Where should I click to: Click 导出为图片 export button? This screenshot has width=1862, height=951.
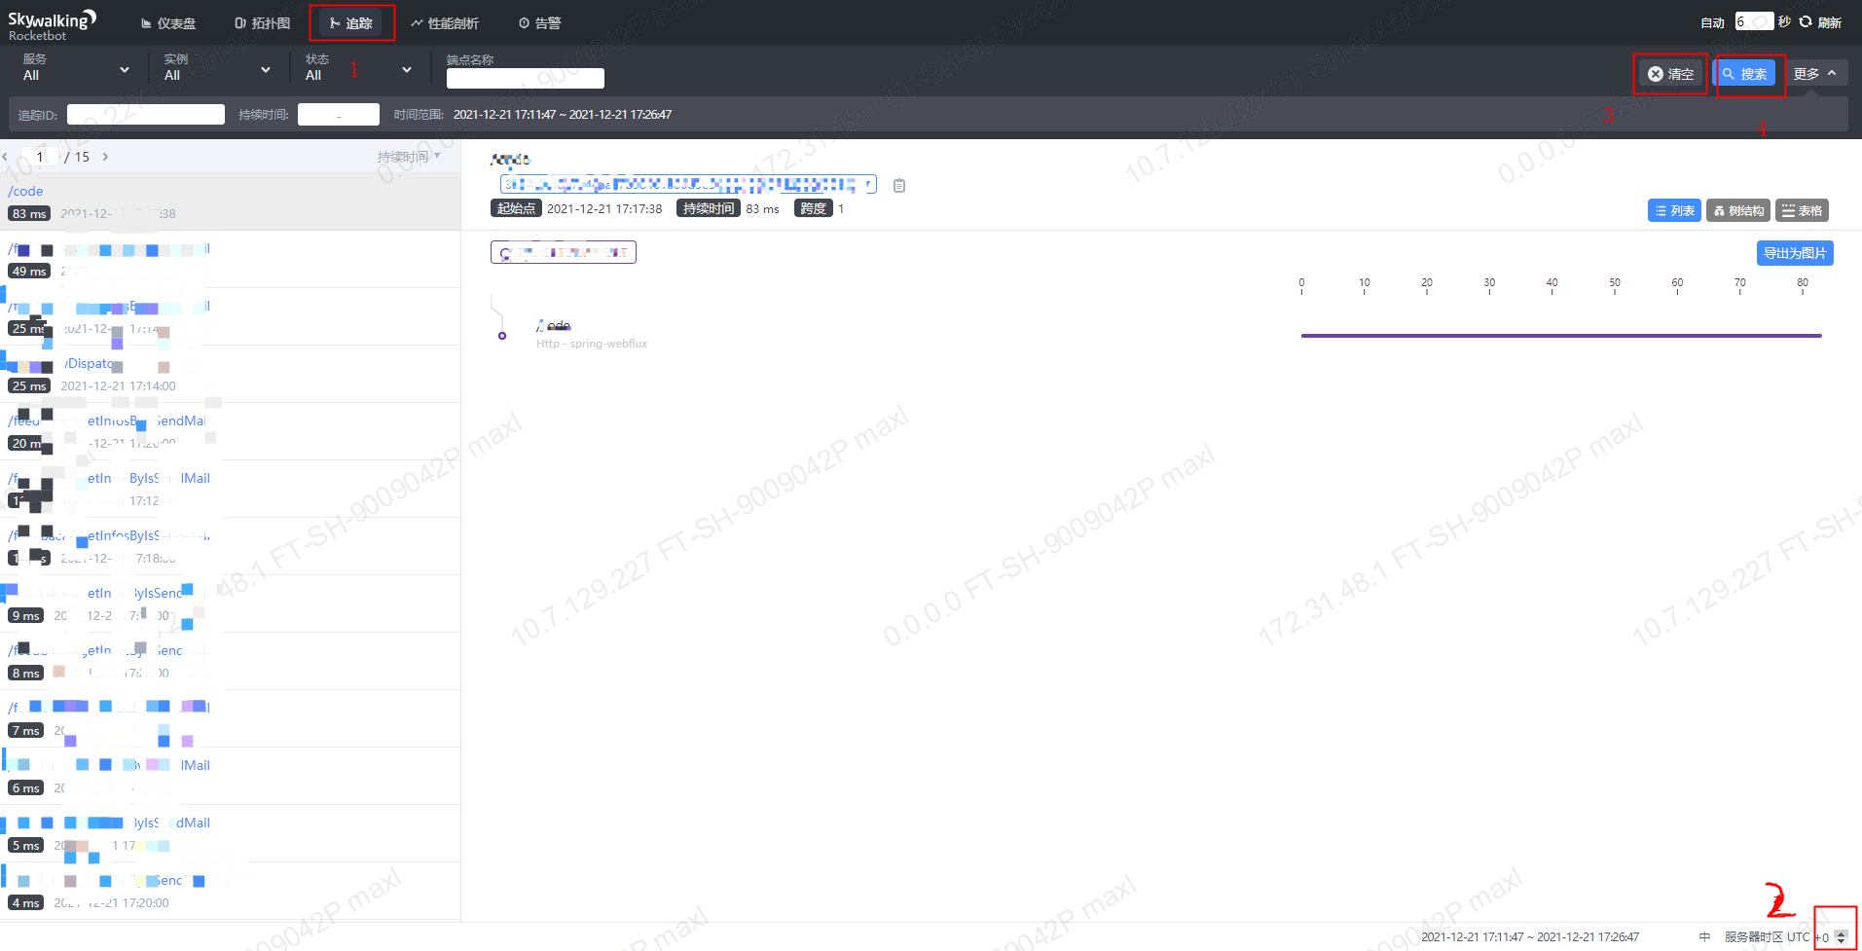coord(1794,252)
